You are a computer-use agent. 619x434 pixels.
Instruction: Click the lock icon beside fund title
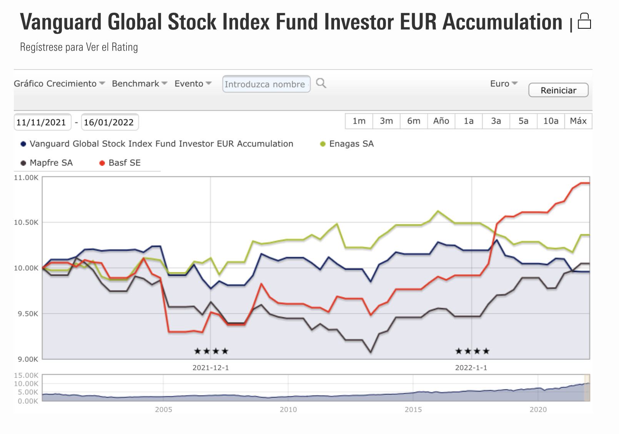coord(584,21)
